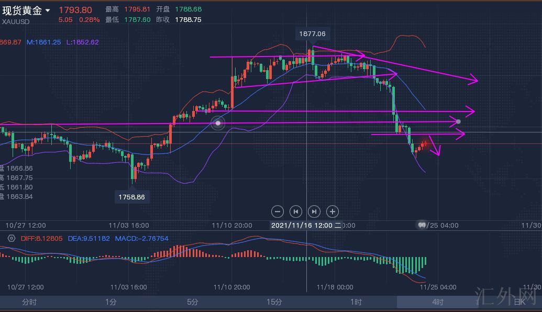
Task: Click the 最高 1795.81 value
Action: pos(137,9)
